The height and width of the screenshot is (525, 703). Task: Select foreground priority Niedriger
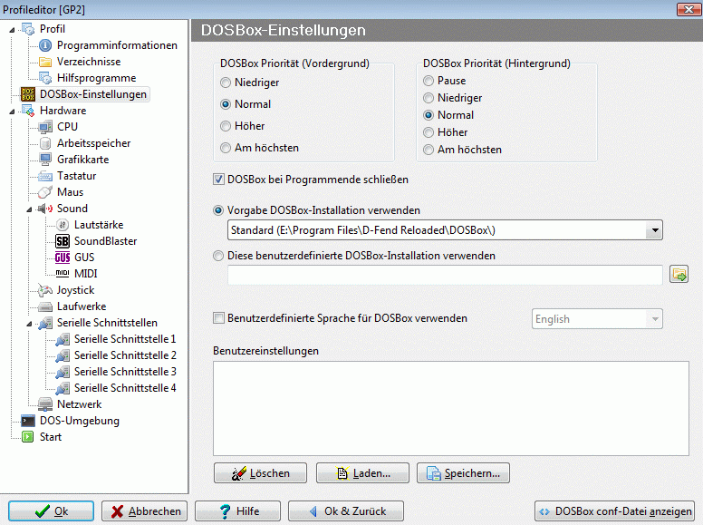[x=226, y=83]
